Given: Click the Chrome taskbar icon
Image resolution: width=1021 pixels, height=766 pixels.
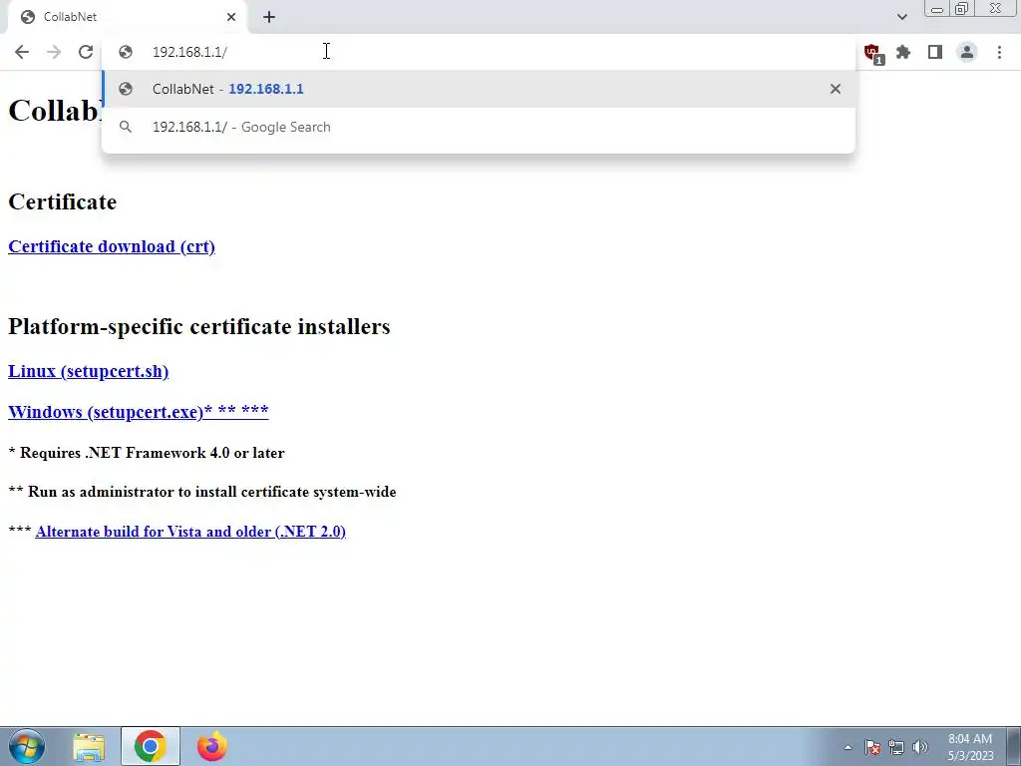Looking at the screenshot, I should tap(151, 746).
